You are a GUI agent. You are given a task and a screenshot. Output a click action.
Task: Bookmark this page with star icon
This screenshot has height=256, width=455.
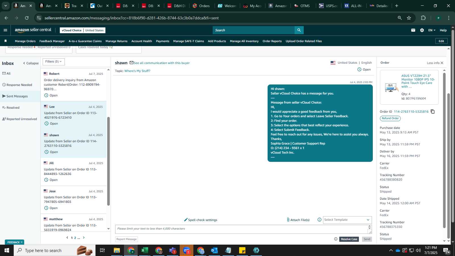[x=409, y=18]
